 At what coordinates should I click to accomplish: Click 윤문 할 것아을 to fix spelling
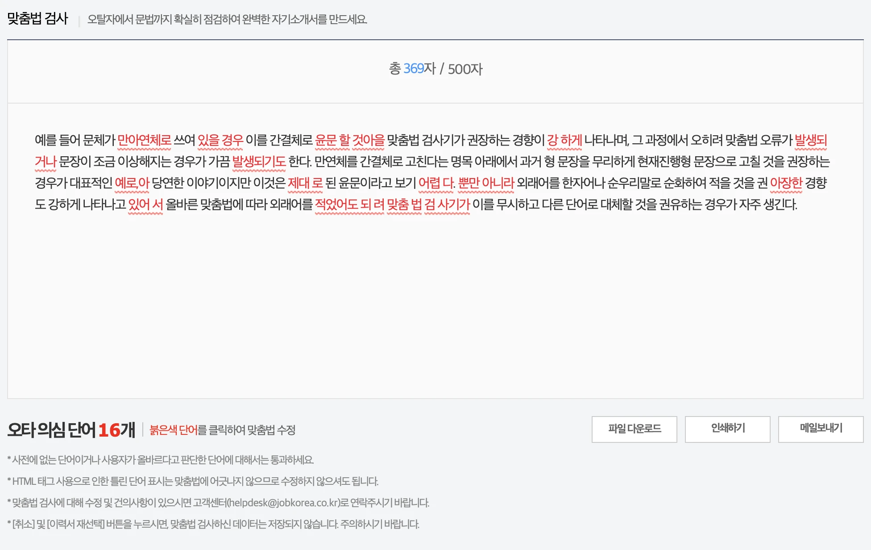tap(350, 140)
